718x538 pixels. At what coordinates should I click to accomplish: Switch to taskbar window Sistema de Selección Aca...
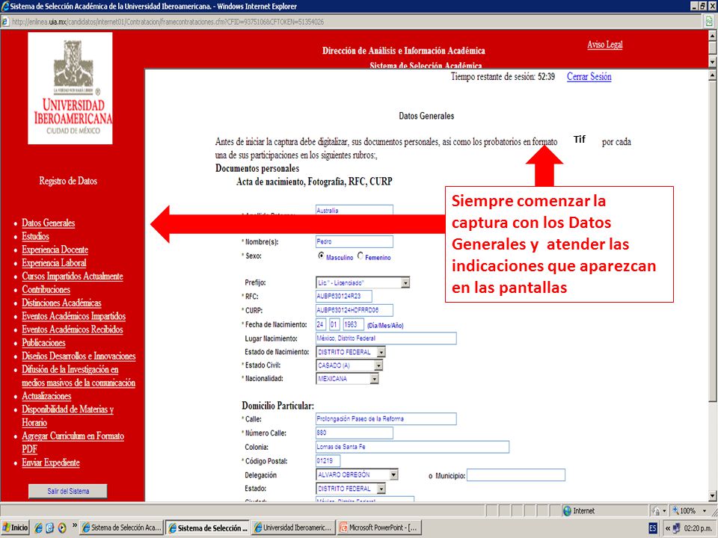pos(121,528)
